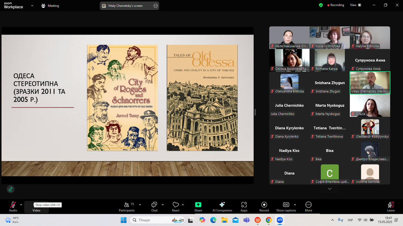
Task: Open the Apps panel
Action: [x=244, y=207]
